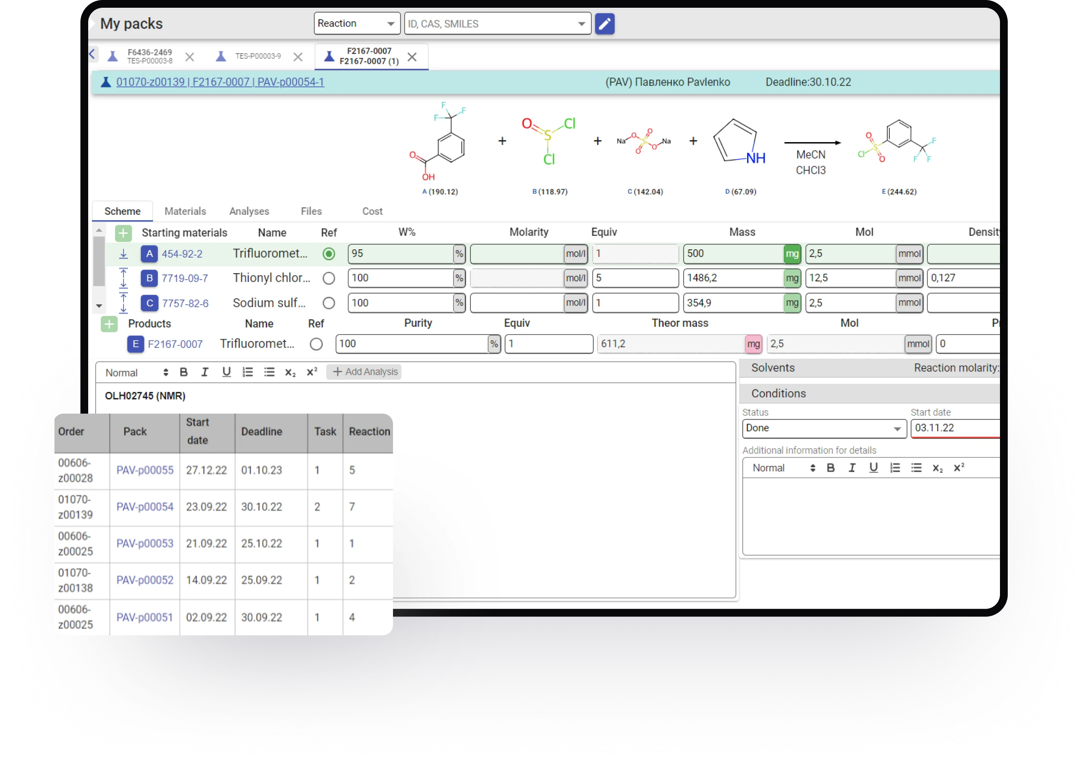The height and width of the screenshot is (765, 1086).
Task: Toggle bold in the analysis editor toolbar
Action: coord(184,372)
